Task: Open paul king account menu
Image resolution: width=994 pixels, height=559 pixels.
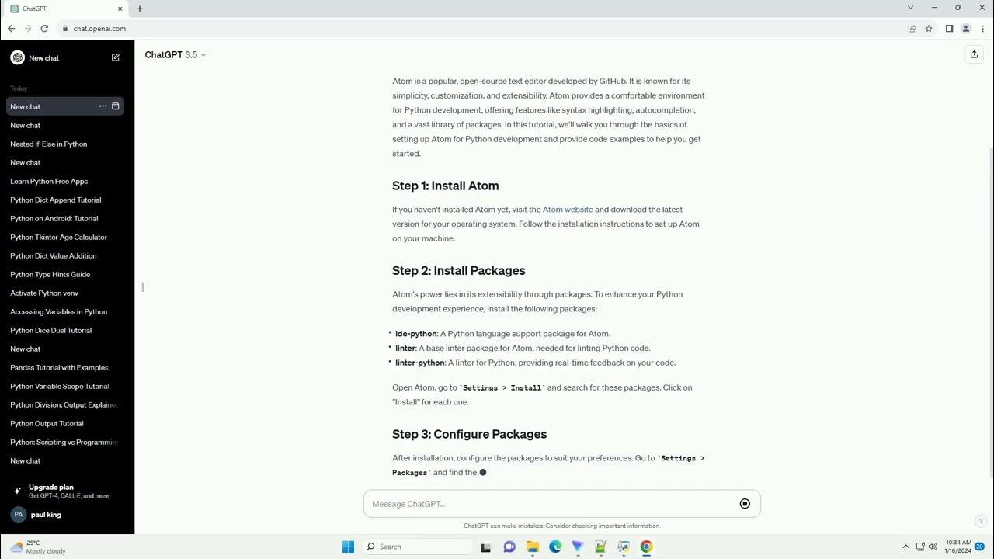Action: point(67,515)
